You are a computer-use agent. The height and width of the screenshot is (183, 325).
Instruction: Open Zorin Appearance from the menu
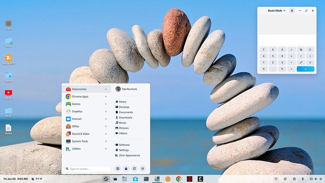click(128, 155)
